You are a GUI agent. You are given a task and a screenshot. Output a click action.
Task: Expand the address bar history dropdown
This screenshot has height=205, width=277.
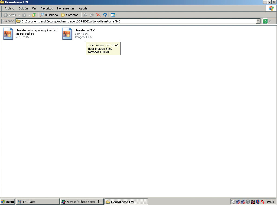pos(258,21)
